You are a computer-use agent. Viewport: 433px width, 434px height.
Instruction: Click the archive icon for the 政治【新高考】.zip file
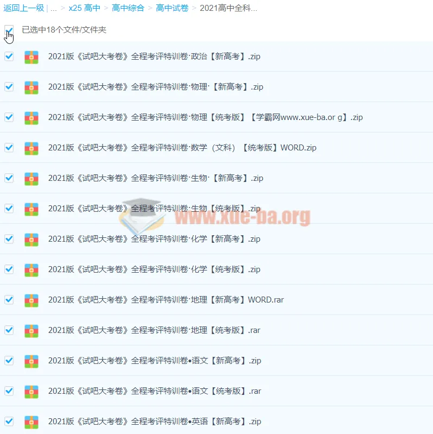coord(31,57)
